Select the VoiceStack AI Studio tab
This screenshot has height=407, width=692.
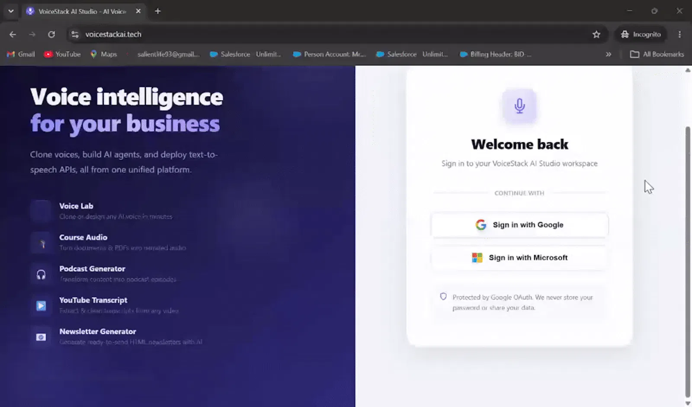(x=82, y=11)
